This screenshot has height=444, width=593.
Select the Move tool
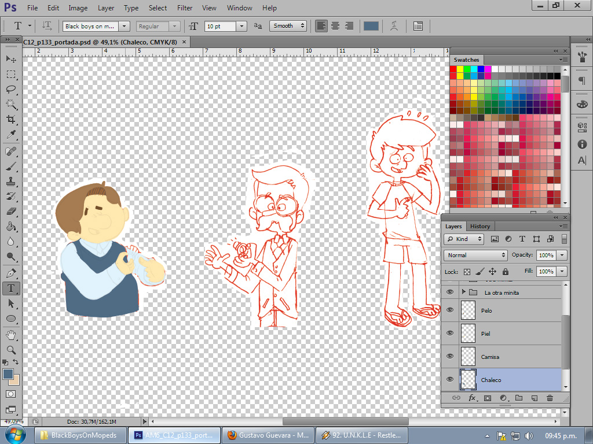[x=11, y=60]
